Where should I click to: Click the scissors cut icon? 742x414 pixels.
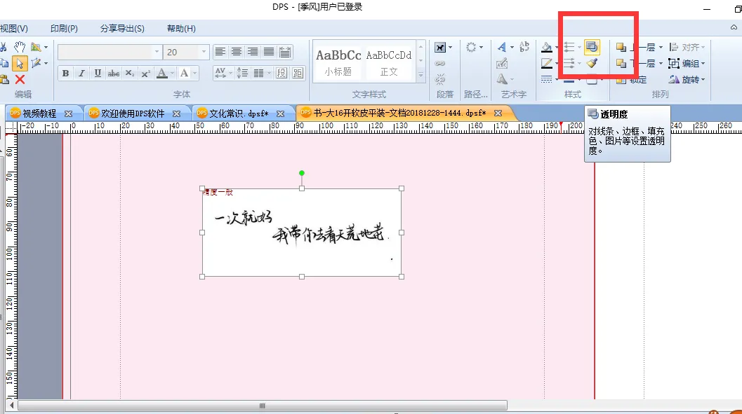[x=3, y=47]
